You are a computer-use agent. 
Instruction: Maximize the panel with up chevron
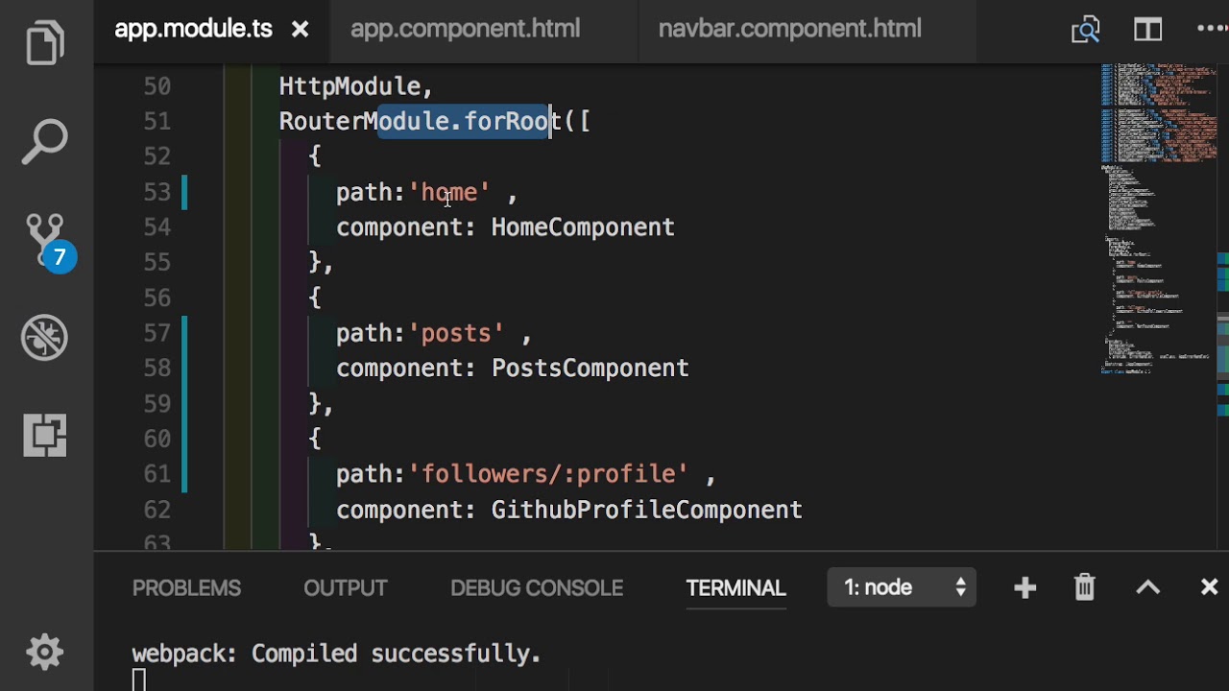click(x=1147, y=587)
